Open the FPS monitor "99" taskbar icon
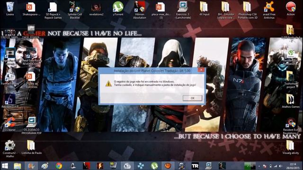Image resolution: width=303 pixels, height=170 pixels. click(x=114, y=166)
